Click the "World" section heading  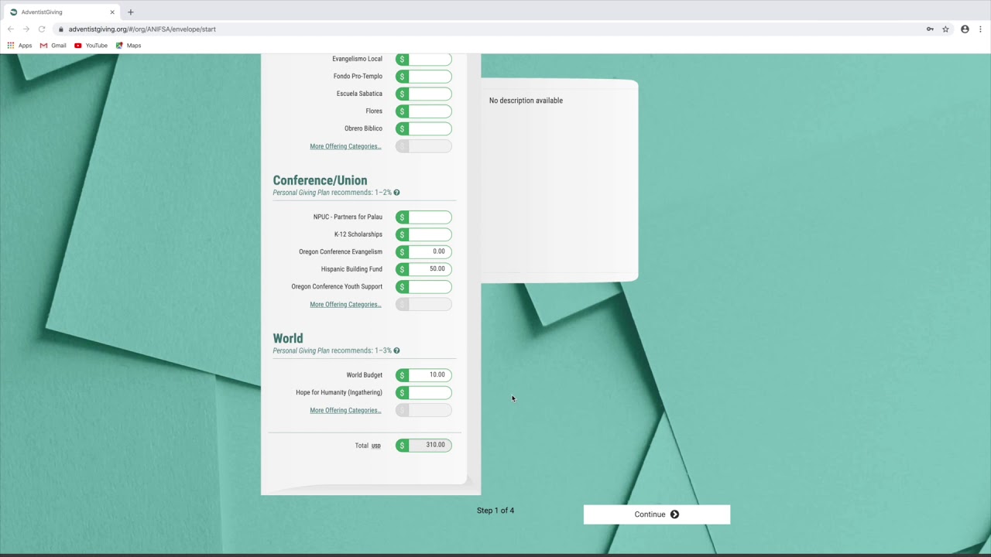coord(288,338)
